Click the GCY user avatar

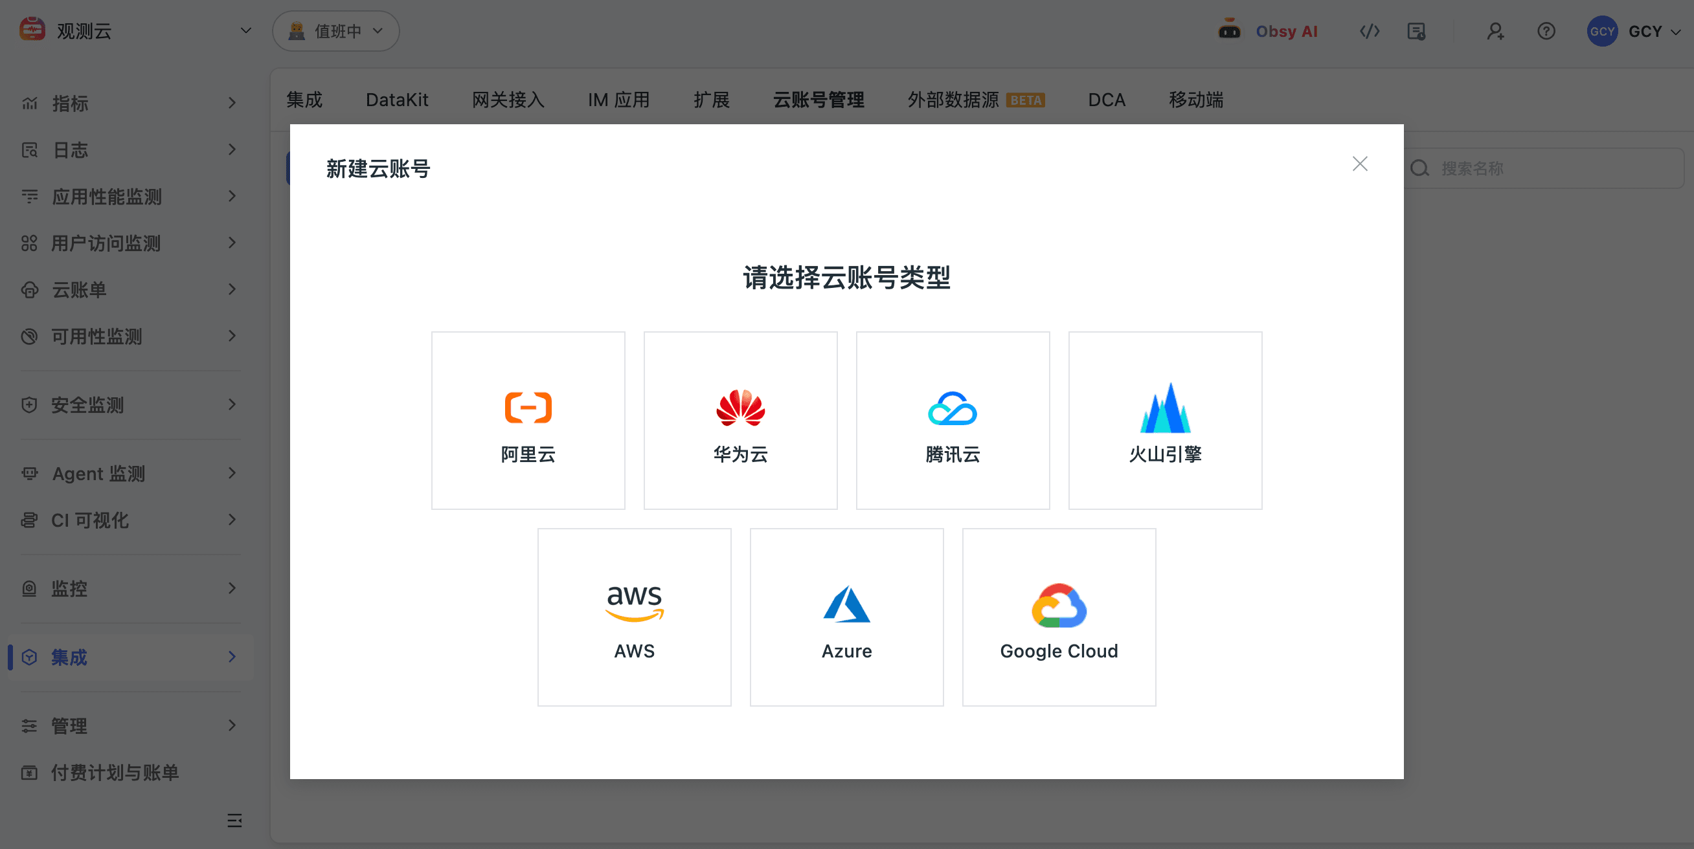[1602, 31]
